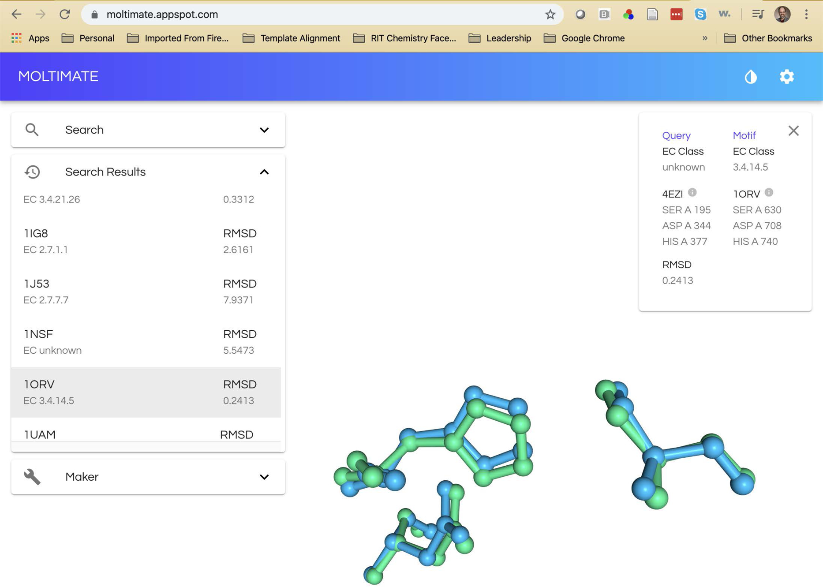Select the 1IG8 search result
Image resolution: width=823 pixels, height=587 pixels.
click(x=146, y=241)
